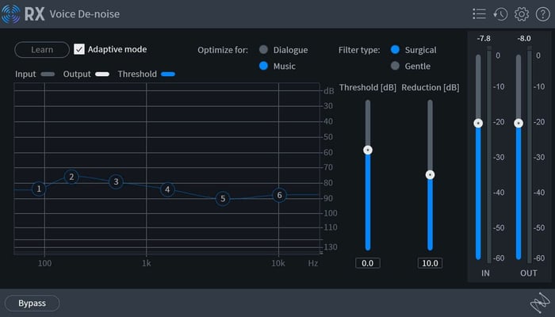
Task: Click the Reduction value field 10.0
Action: coord(430,263)
